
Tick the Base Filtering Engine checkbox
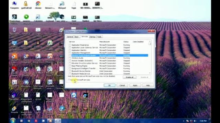pyautogui.click(x=70, y=66)
